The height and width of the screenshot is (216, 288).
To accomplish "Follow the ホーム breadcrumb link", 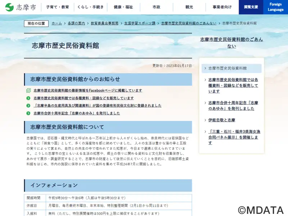I will point(57,23).
